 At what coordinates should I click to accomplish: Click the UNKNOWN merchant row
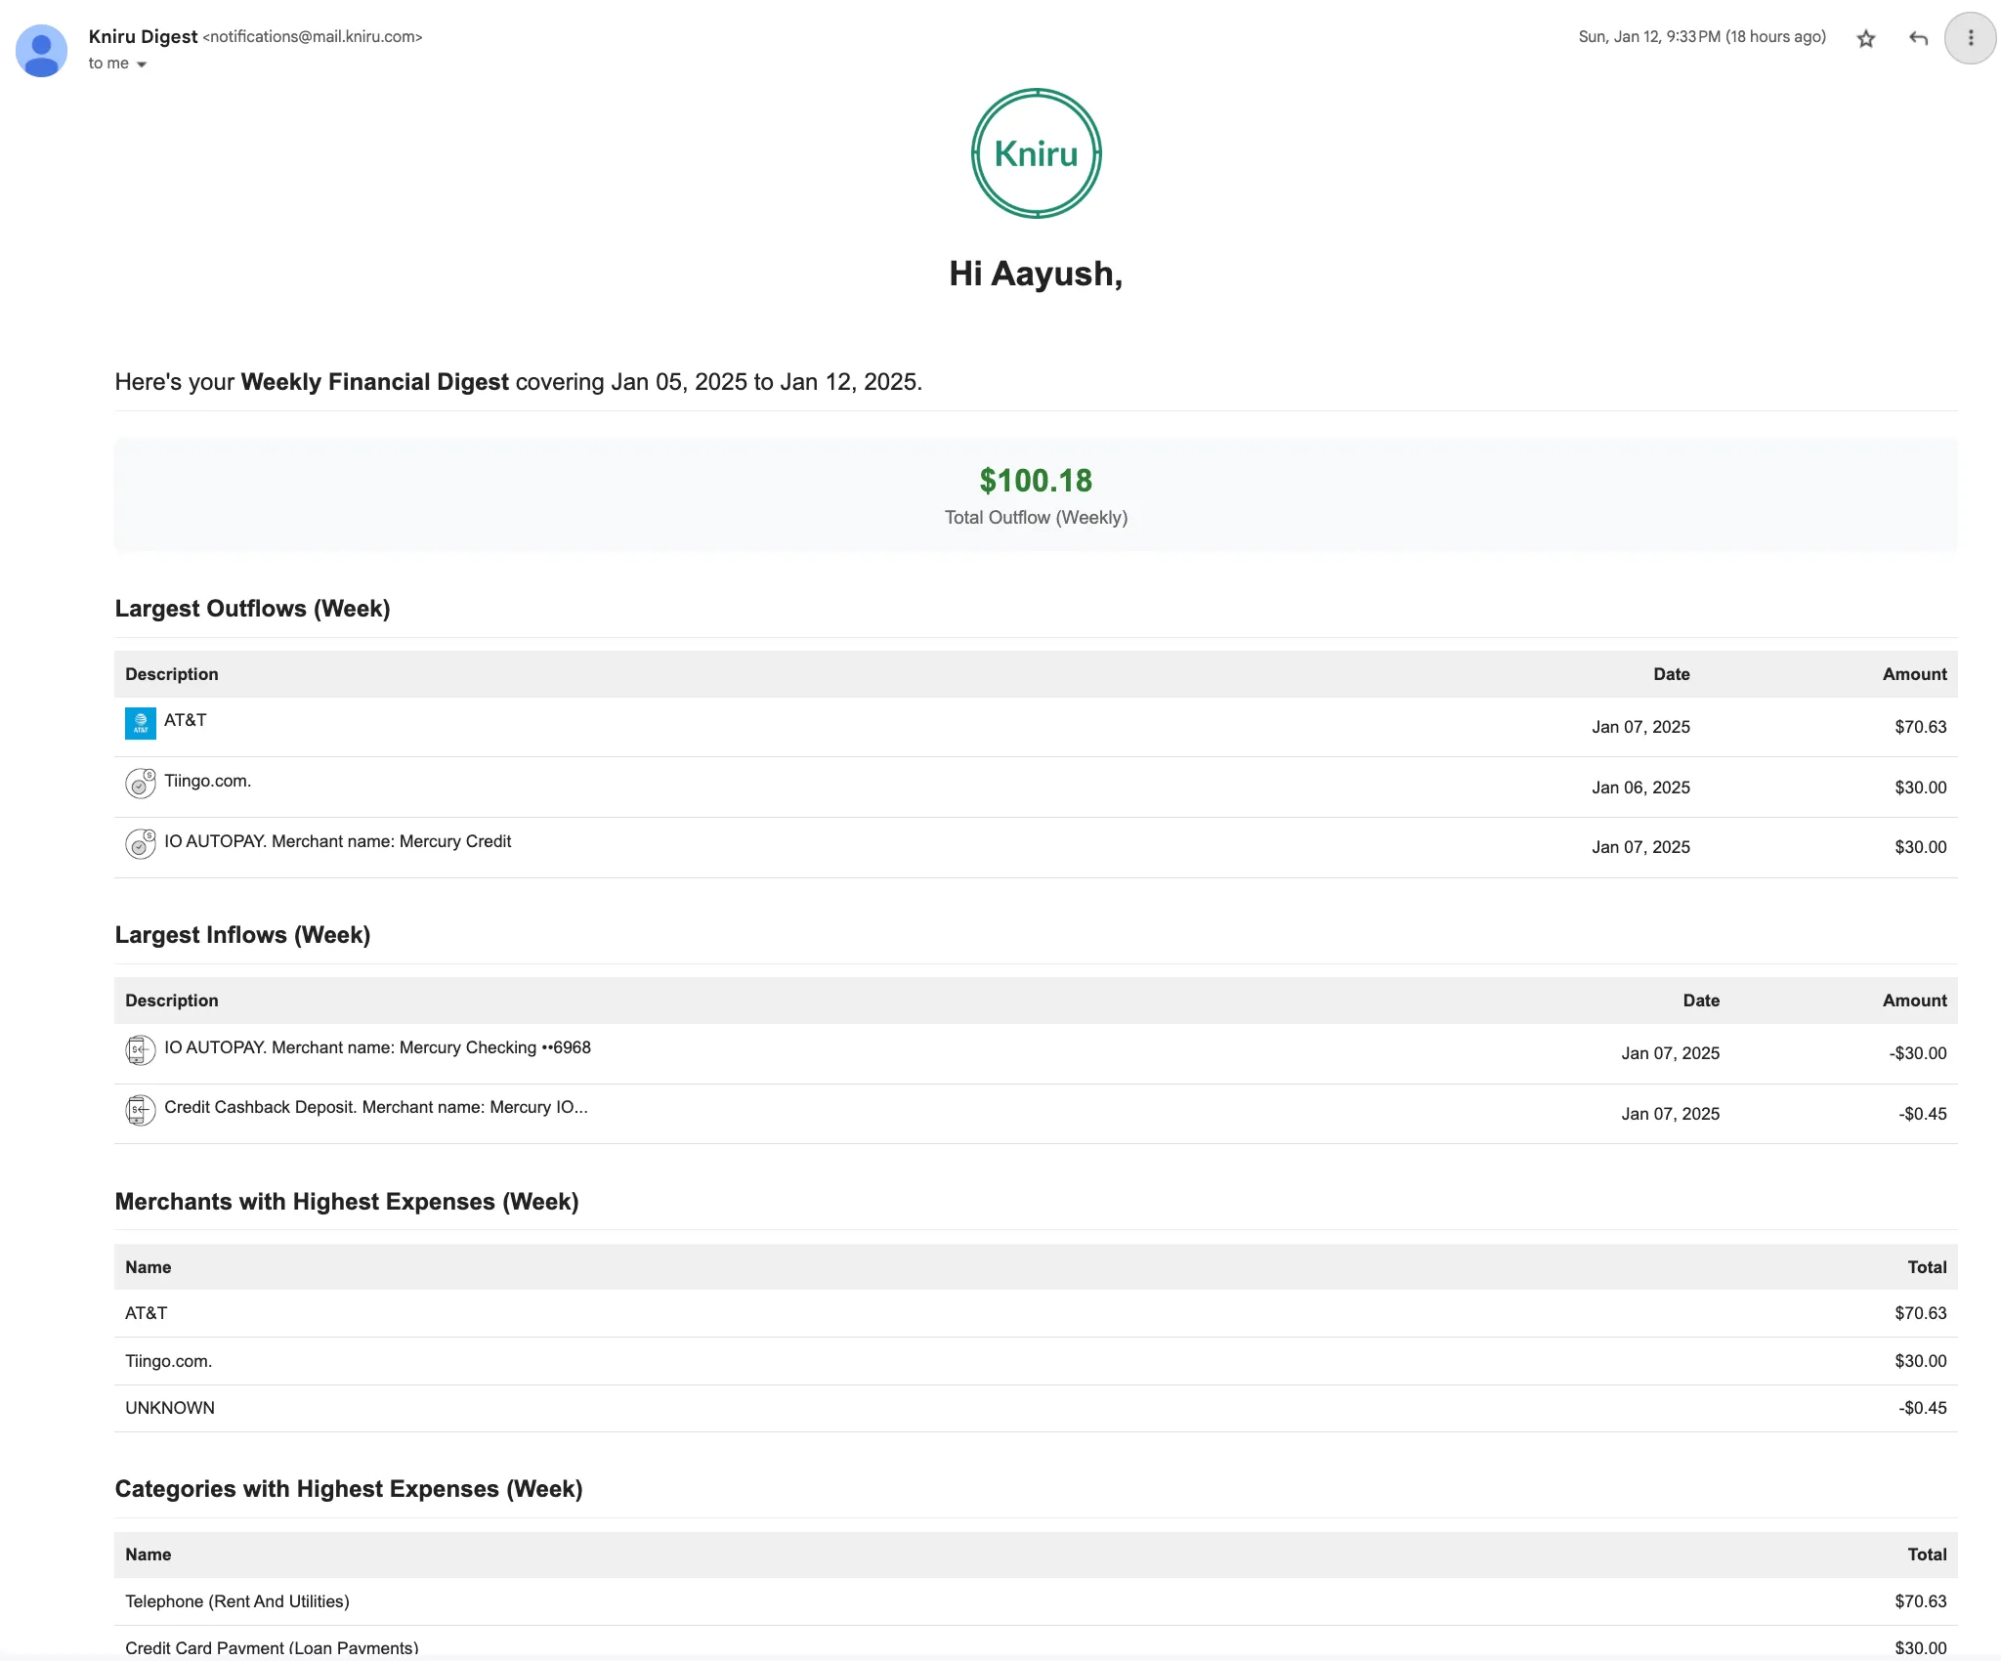click(x=1036, y=1408)
